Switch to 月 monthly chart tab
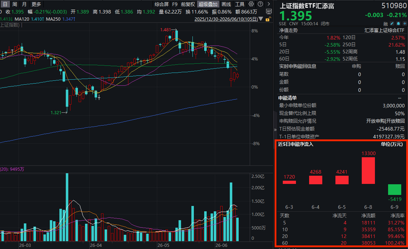This screenshot has height=249, width=408. coord(24,4)
